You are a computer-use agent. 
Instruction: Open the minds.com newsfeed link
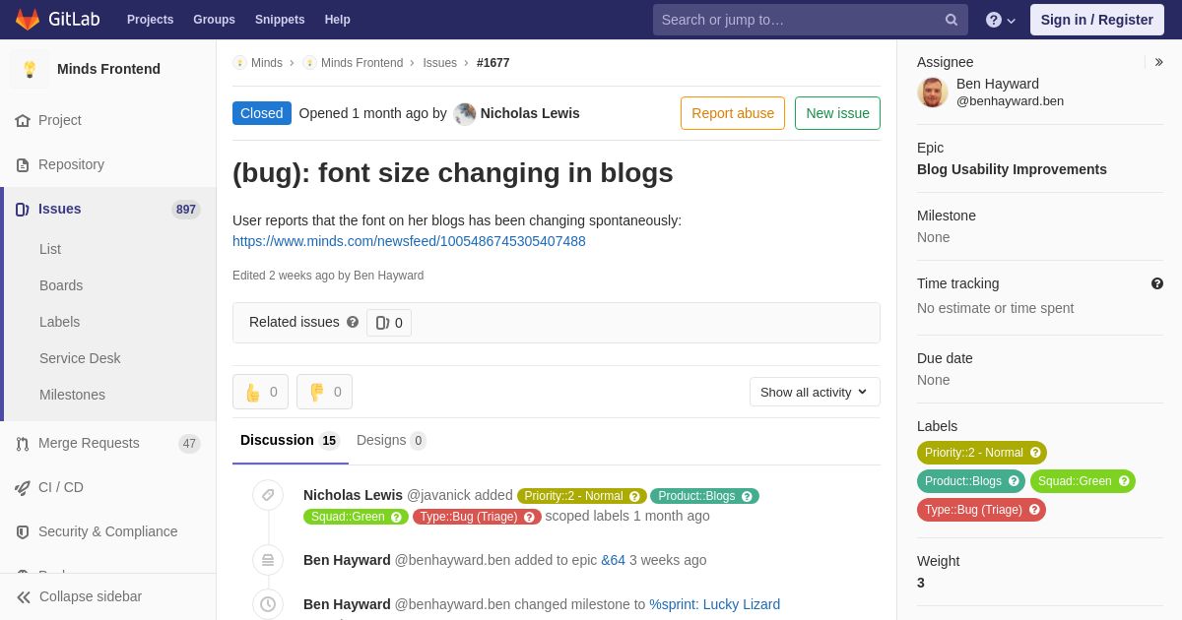coord(409,241)
